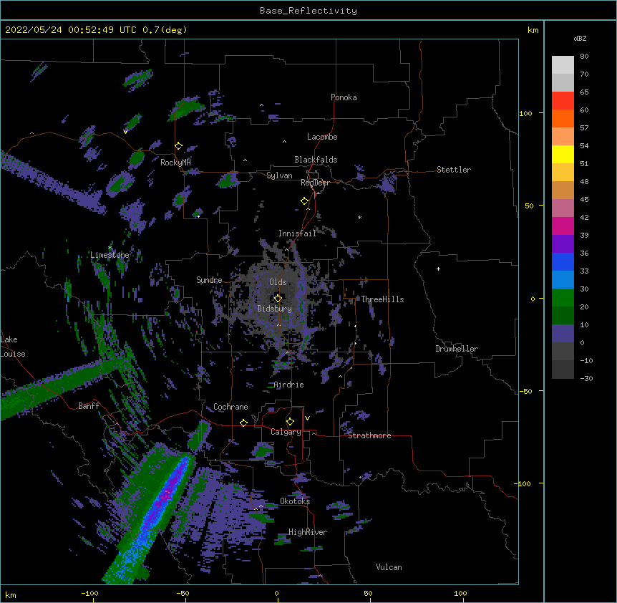Pick the magenta 42 dBZ legend swatch

[x=563, y=226]
